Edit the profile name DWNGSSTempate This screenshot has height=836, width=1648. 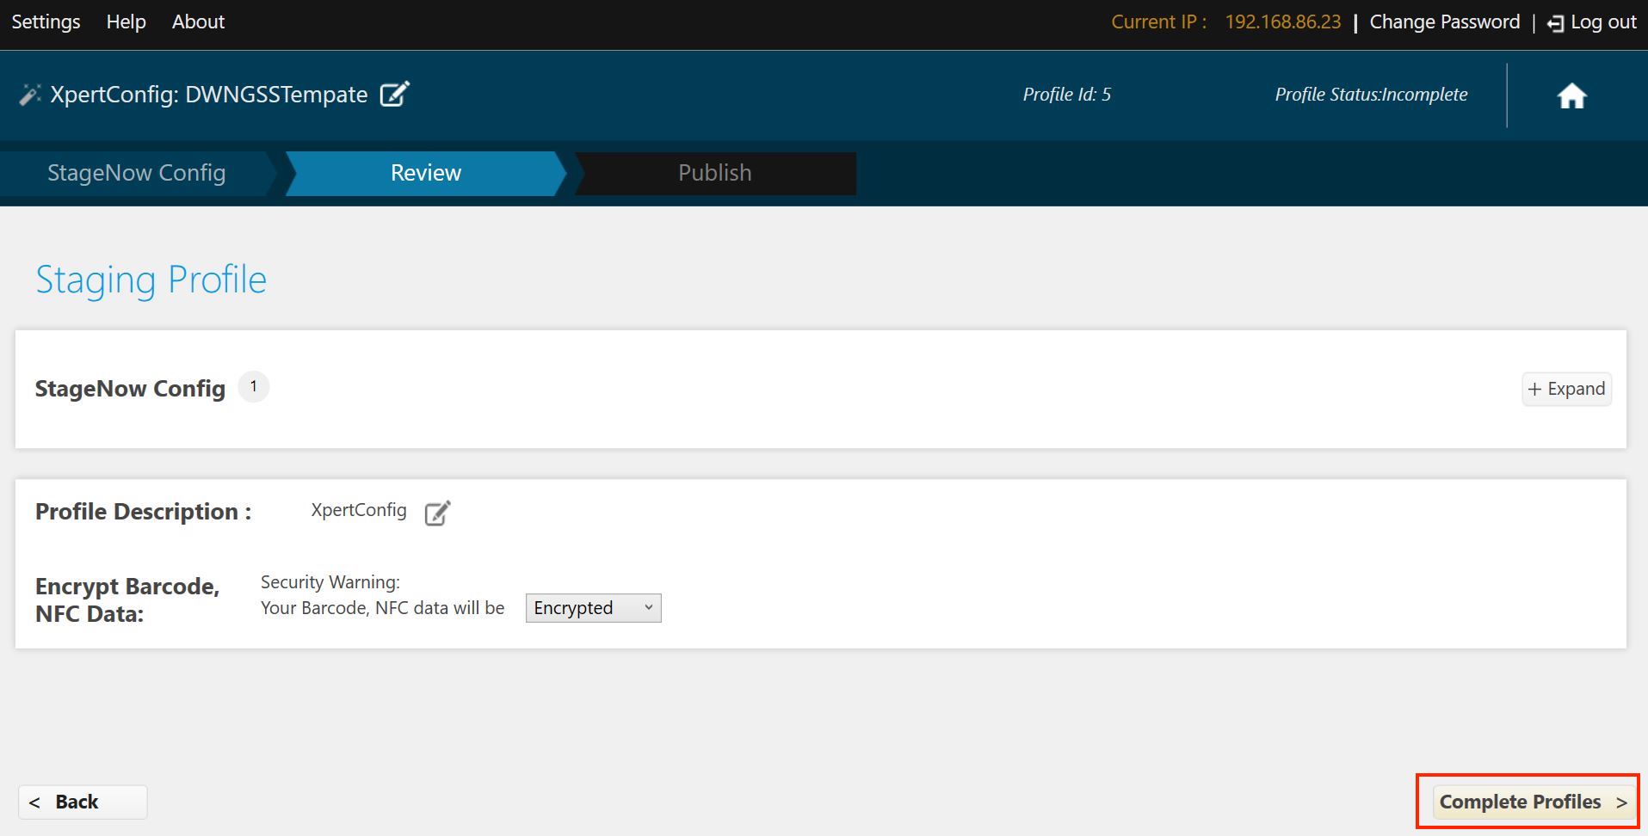[395, 94]
